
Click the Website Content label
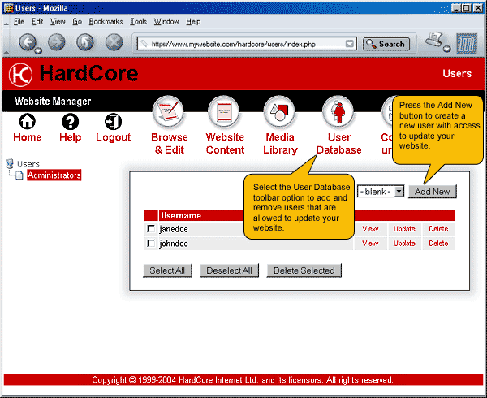pos(225,144)
